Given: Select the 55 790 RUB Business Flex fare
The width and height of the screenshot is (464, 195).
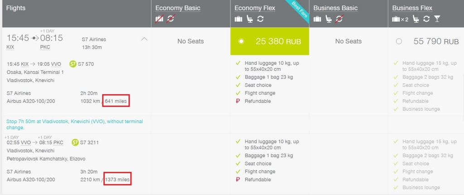Looking at the screenshot, I should click(x=399, y=41).
